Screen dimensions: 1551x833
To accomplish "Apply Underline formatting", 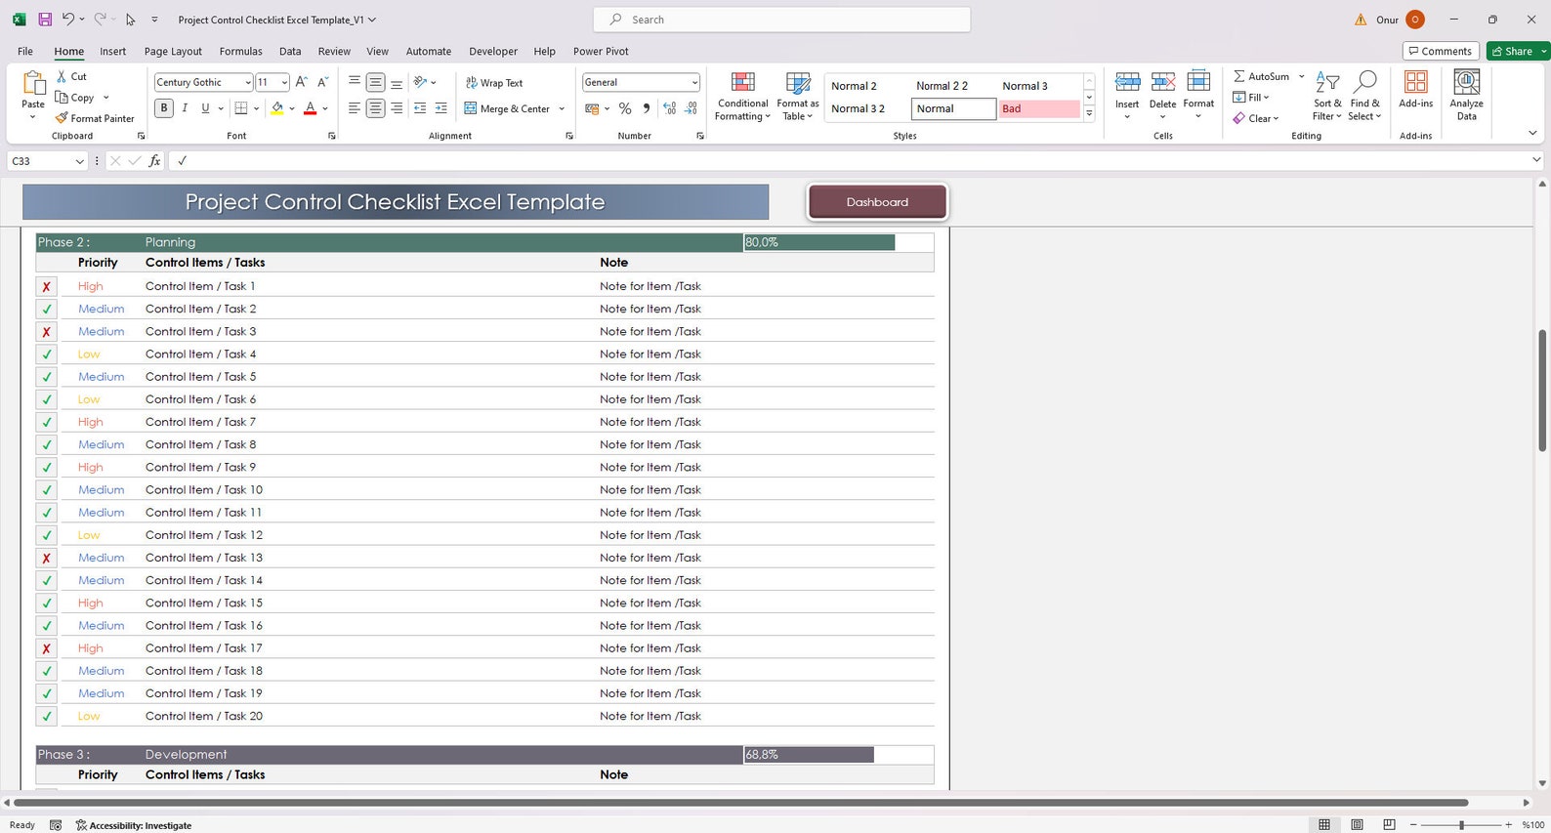I will tap(205, 108).
